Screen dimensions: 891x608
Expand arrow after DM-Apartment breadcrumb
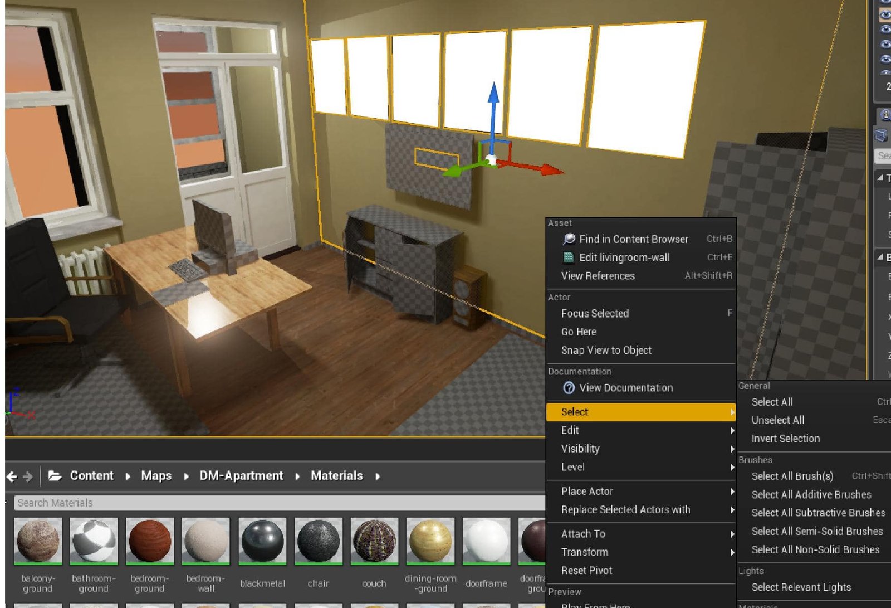coord(297,476)
